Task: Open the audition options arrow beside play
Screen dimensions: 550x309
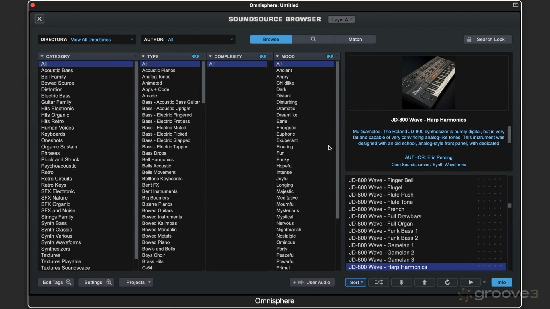Action: (x=484, y=282)
